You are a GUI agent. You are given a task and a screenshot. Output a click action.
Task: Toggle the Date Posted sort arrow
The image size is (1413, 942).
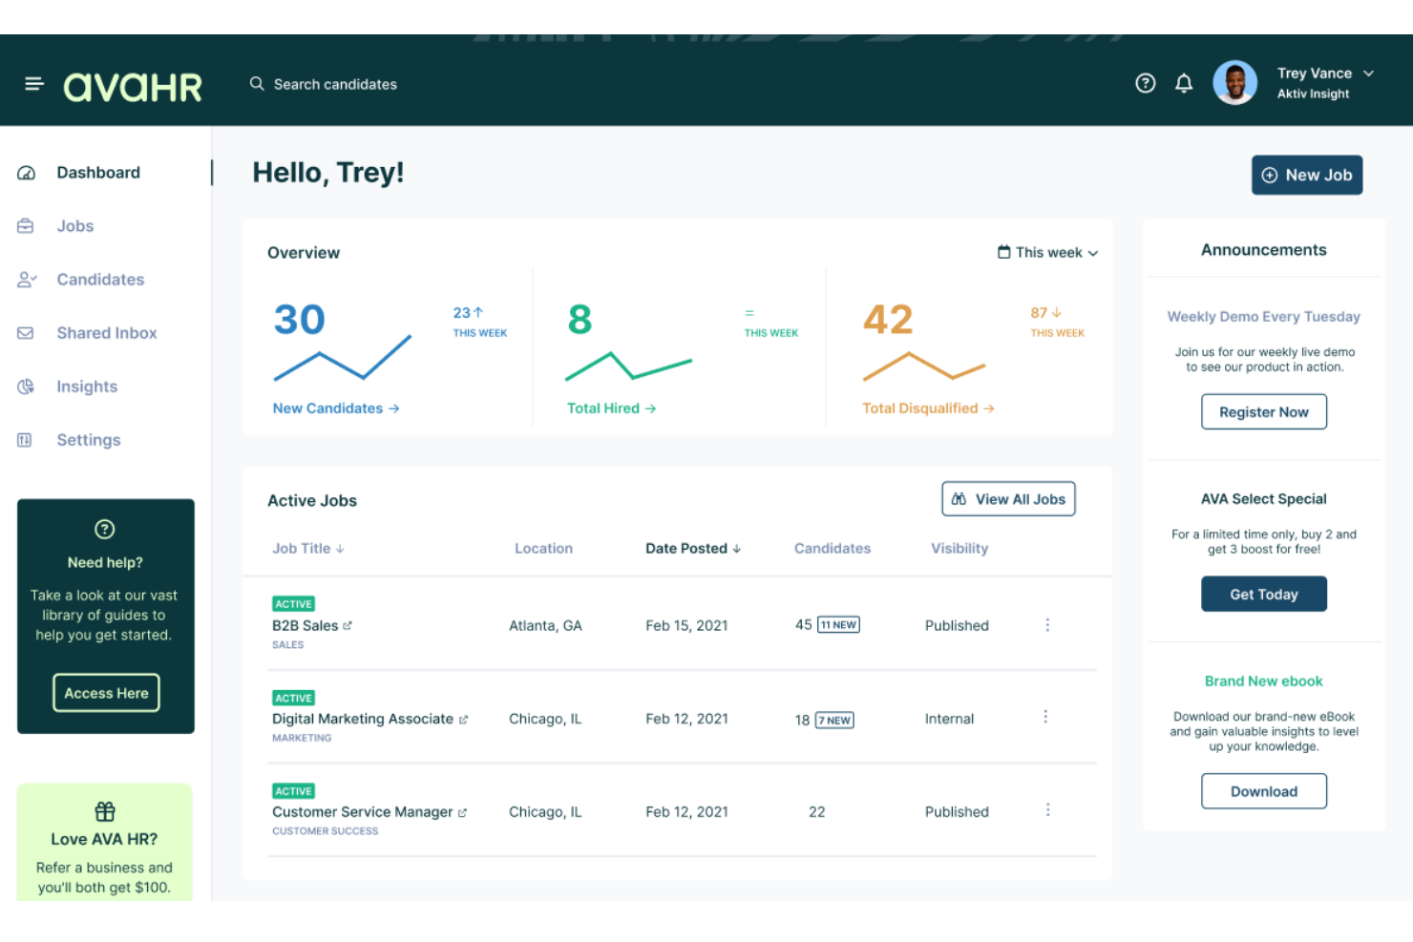[x=736, y=548]
